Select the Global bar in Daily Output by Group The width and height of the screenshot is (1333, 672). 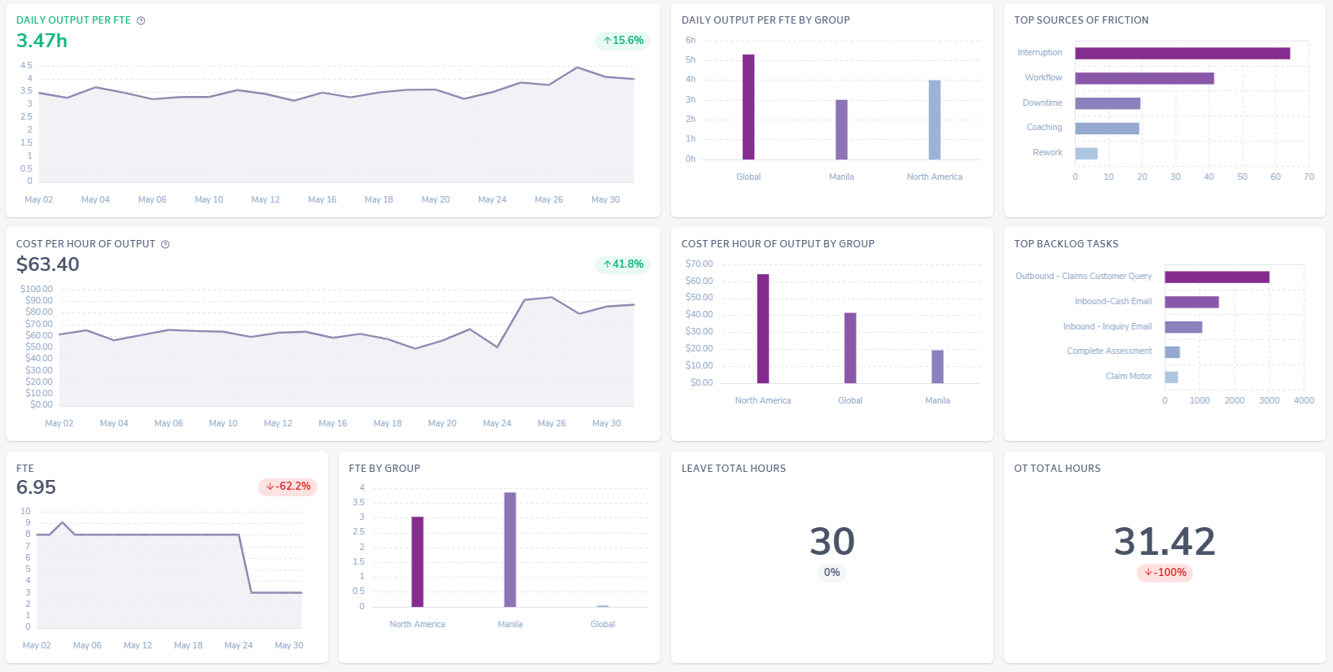(748, 107)
